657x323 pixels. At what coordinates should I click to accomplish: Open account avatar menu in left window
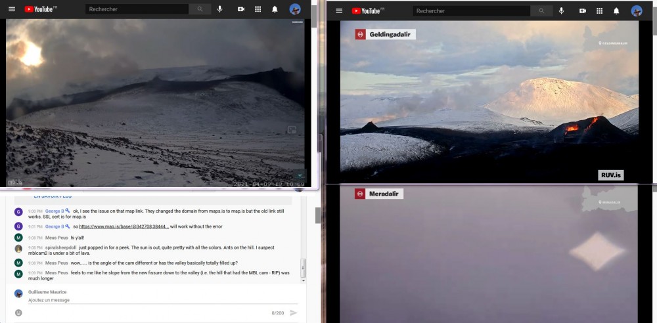point(295,9)
